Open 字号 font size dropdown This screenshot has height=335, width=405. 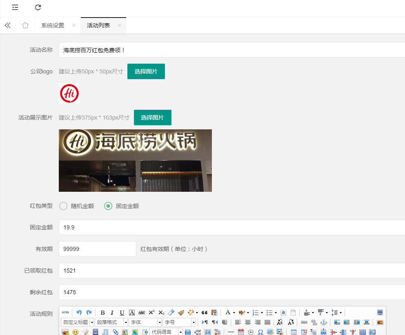coord(179,322)
